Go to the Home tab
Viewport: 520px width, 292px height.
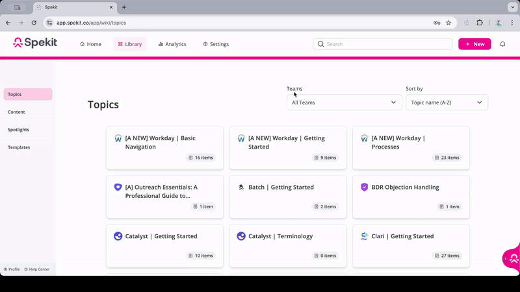[x=90, y=44]
